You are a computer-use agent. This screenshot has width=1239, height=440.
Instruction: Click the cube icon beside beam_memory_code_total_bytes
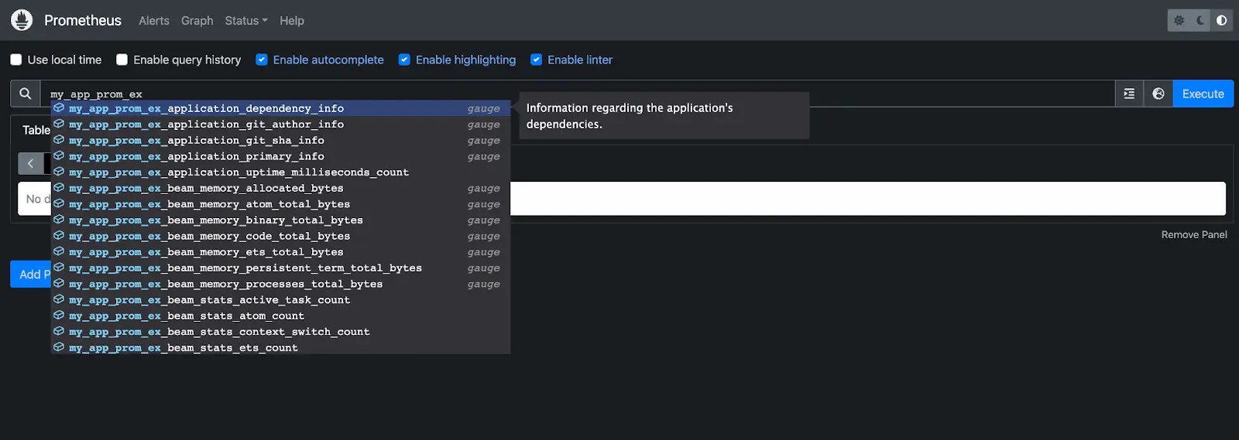59,236
